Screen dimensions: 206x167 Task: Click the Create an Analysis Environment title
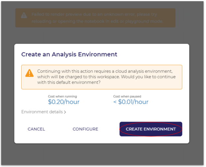pyautogui.click(x=69, y=54)
